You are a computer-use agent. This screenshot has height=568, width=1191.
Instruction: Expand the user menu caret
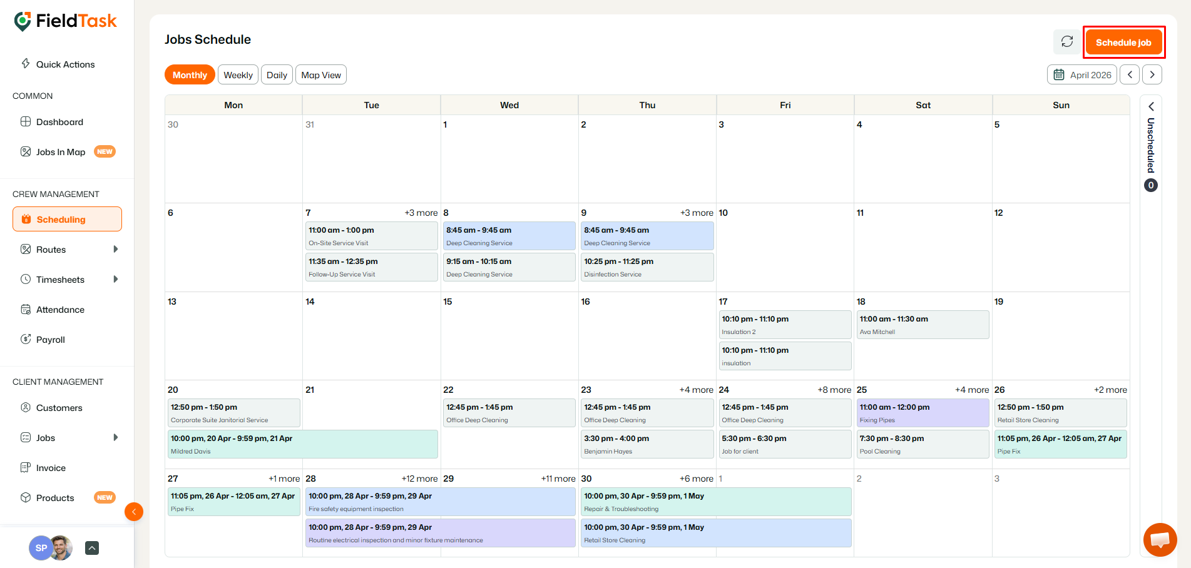tap(92, 548)
